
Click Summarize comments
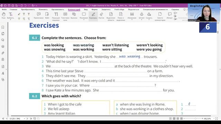point(160,16)
